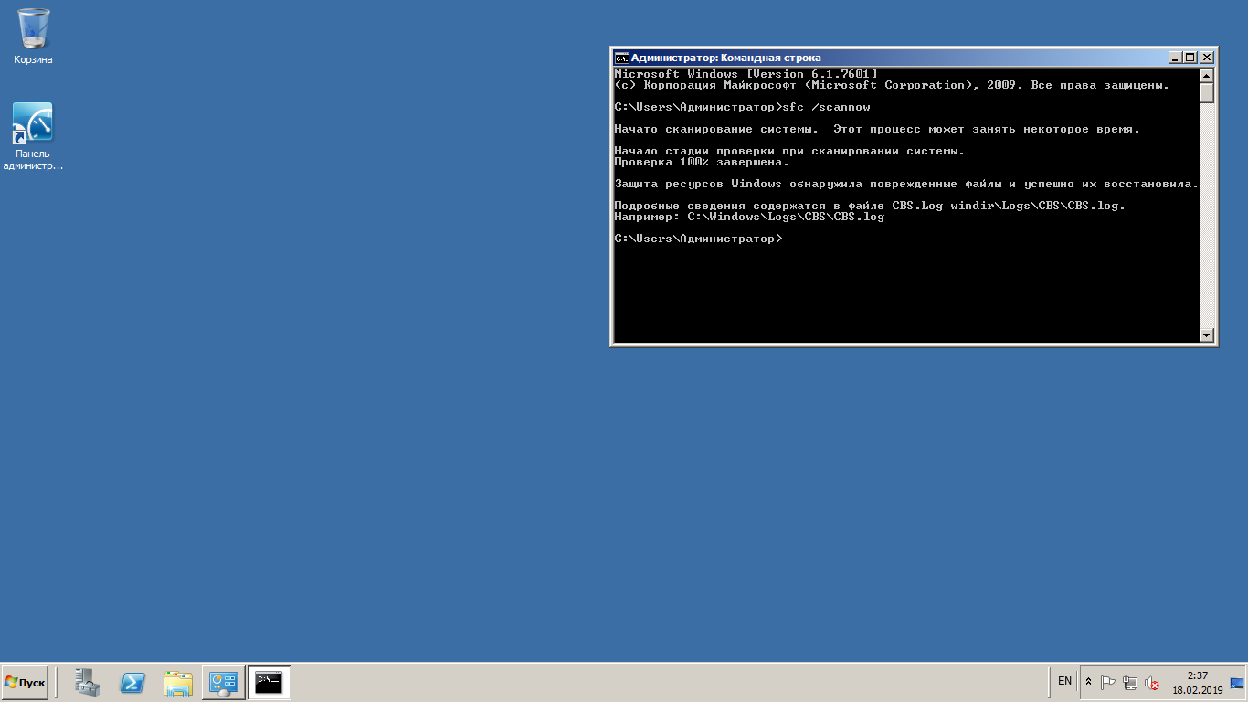Open the command prompt window system menu icon

point(621,58)
